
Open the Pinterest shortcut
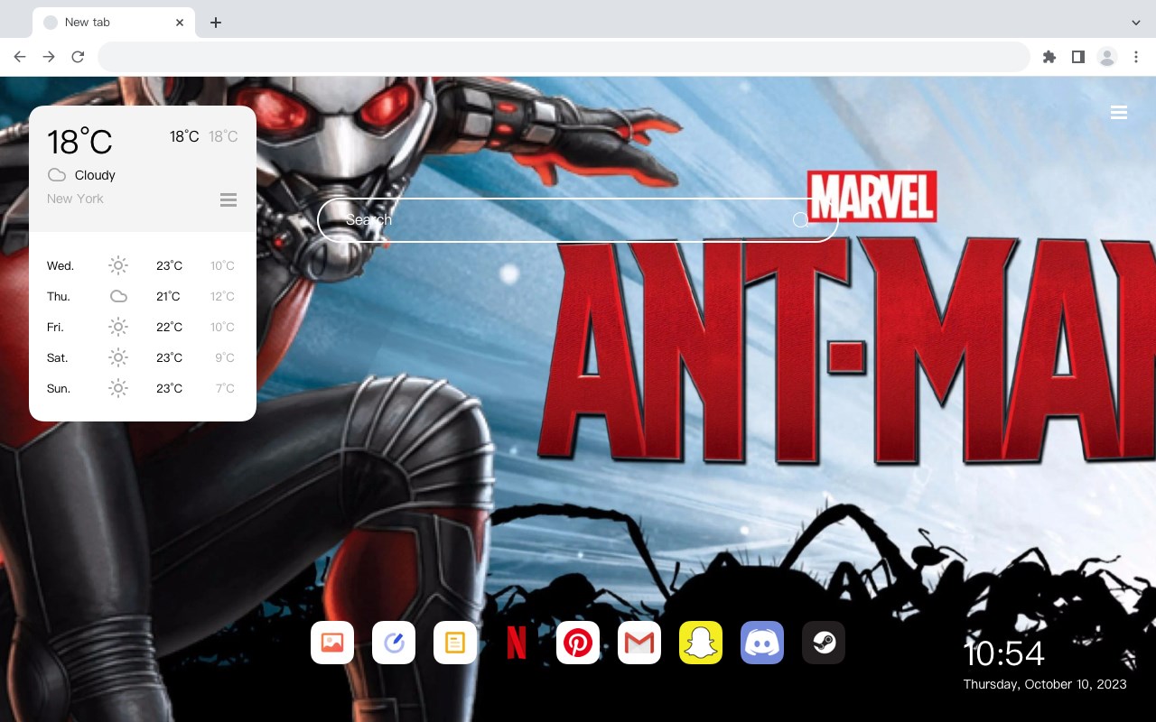coord(578,643)
